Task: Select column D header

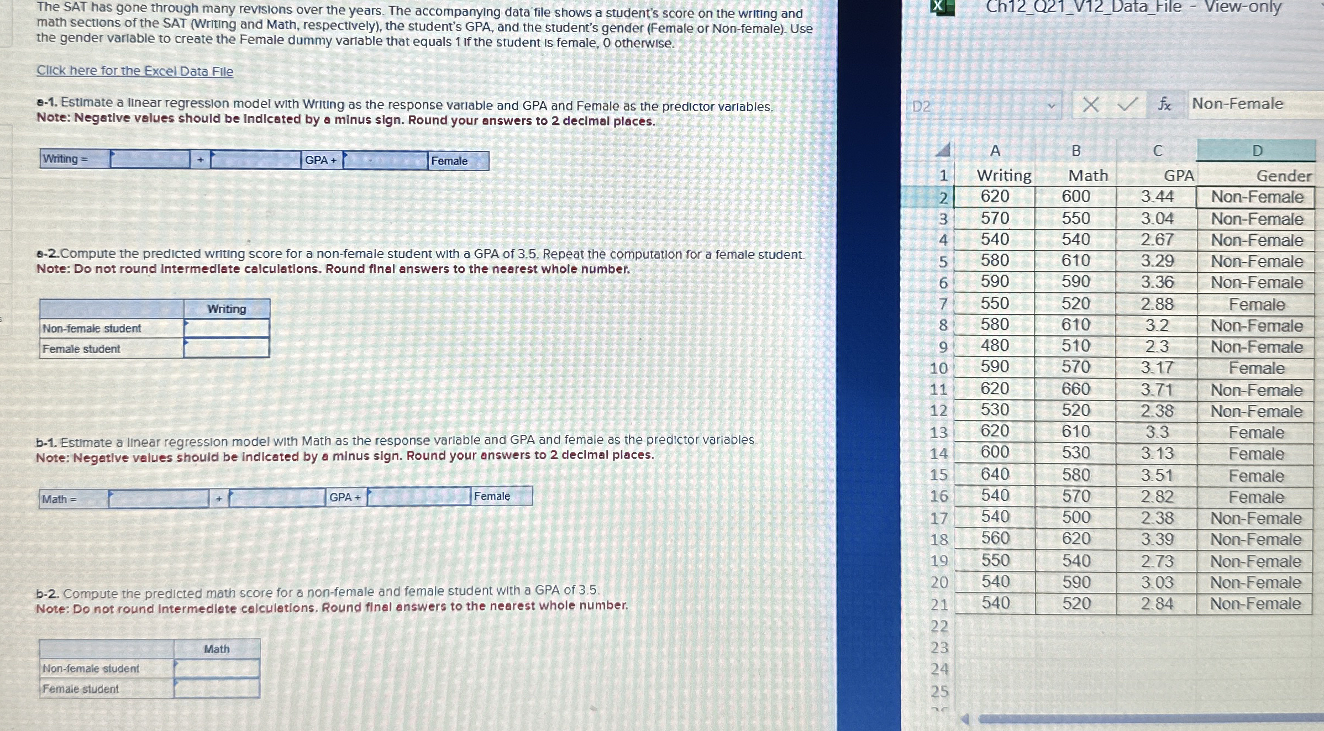Action: 1256,151
